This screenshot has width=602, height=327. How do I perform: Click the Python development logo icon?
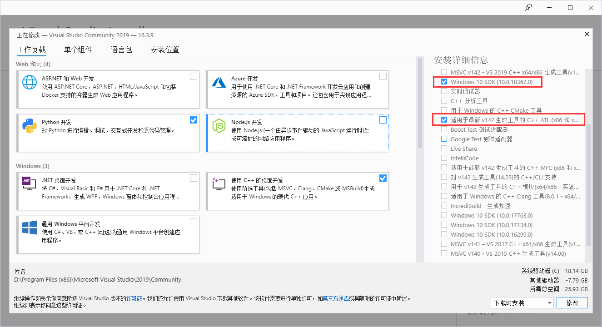click(30, 126)
